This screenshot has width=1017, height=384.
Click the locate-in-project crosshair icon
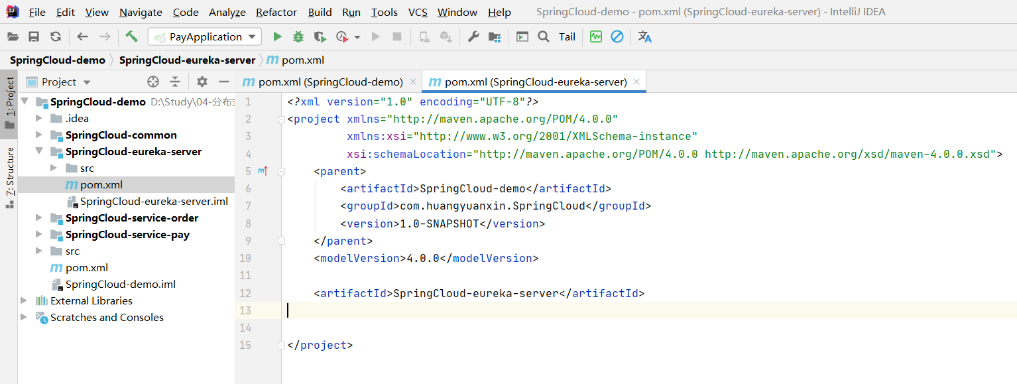(x=153, y=82)
